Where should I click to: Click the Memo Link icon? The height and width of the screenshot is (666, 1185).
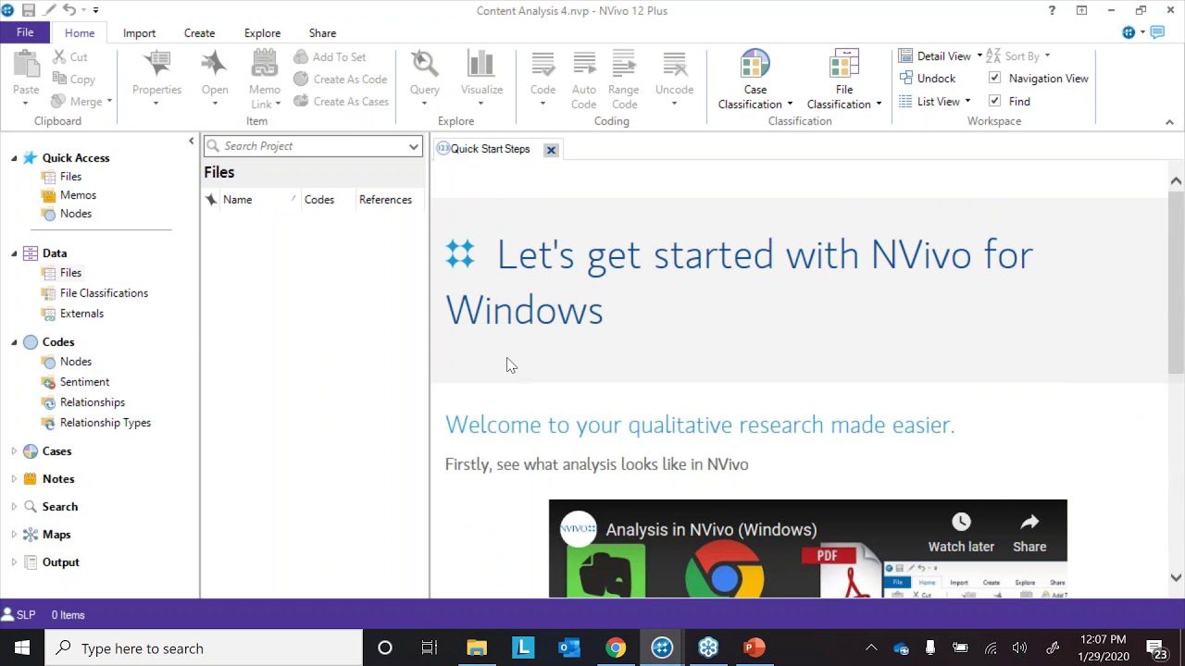[265, 65]
